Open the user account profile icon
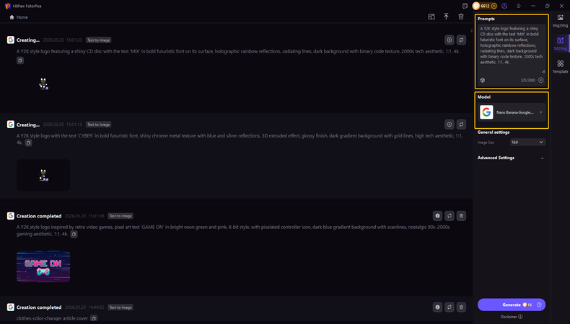Screen dimensions: 570x324 tap(505, 5)
